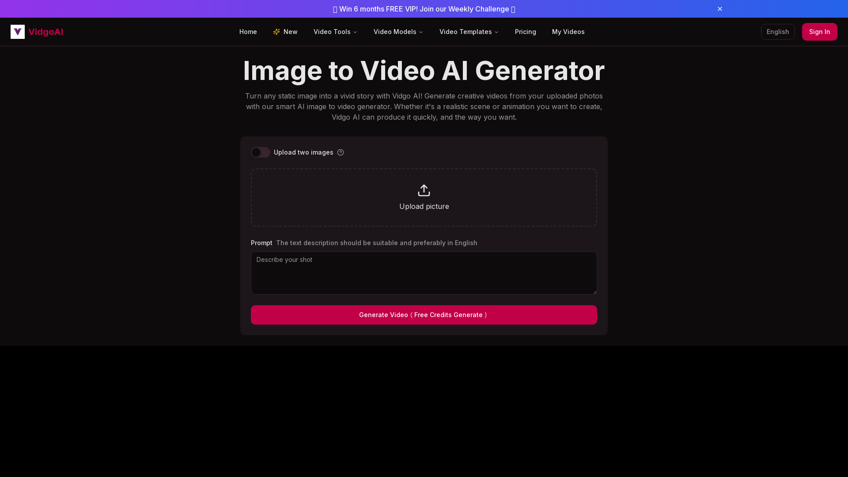Click the Video Templates dropdown chevron icon

[x=496, y=32]
